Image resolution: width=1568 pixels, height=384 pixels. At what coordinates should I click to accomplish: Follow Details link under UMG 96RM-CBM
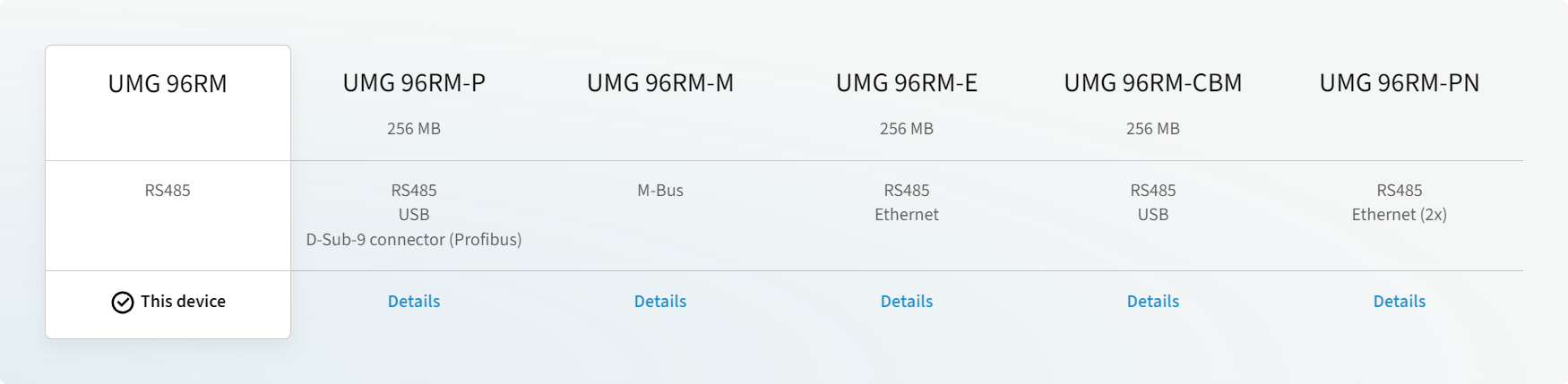[x=1153, y=302]
